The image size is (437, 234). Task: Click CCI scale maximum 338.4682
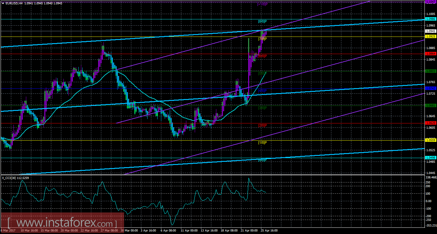(x=431, y=177)
